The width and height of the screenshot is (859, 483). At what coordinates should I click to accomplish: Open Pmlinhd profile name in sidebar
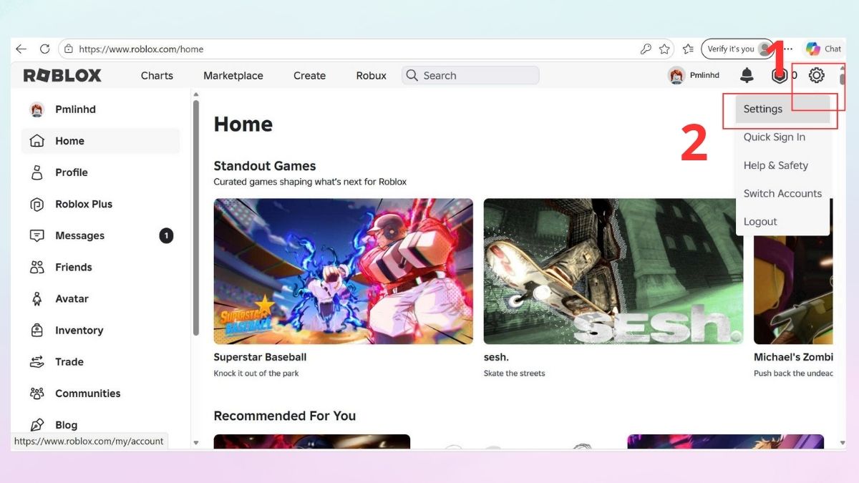coord(75,109)
